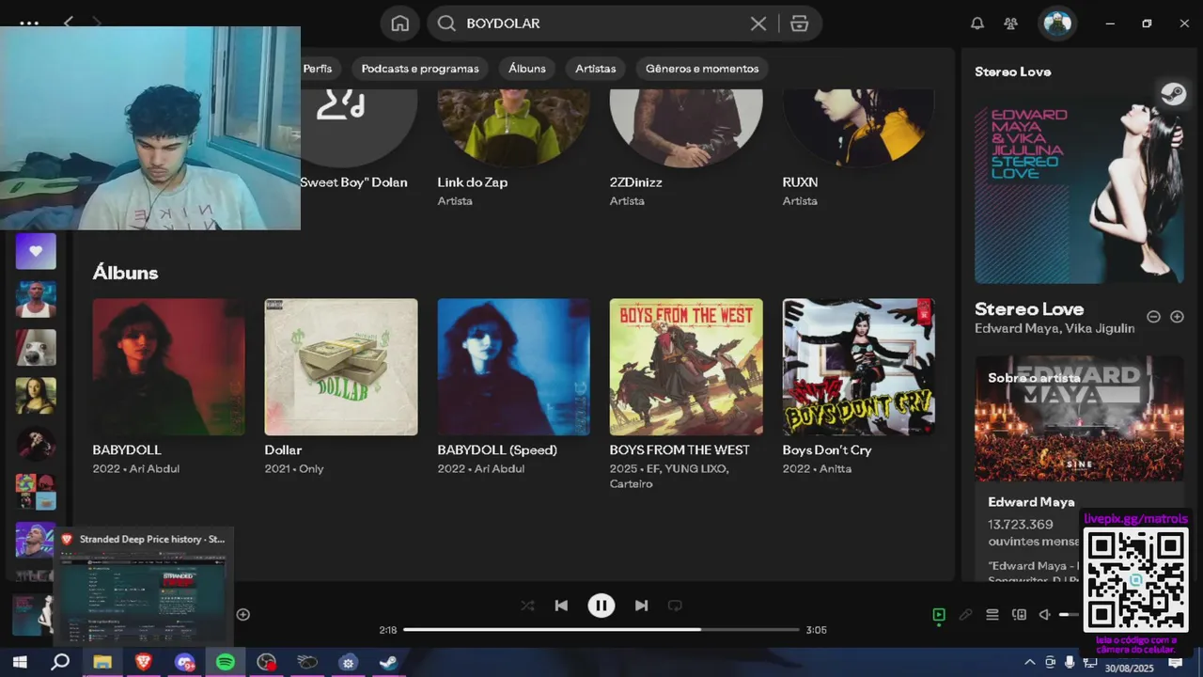1203x677 pixels.
Task: Open Liked Songs heart in sidebar
Action: tap(36, 251)
